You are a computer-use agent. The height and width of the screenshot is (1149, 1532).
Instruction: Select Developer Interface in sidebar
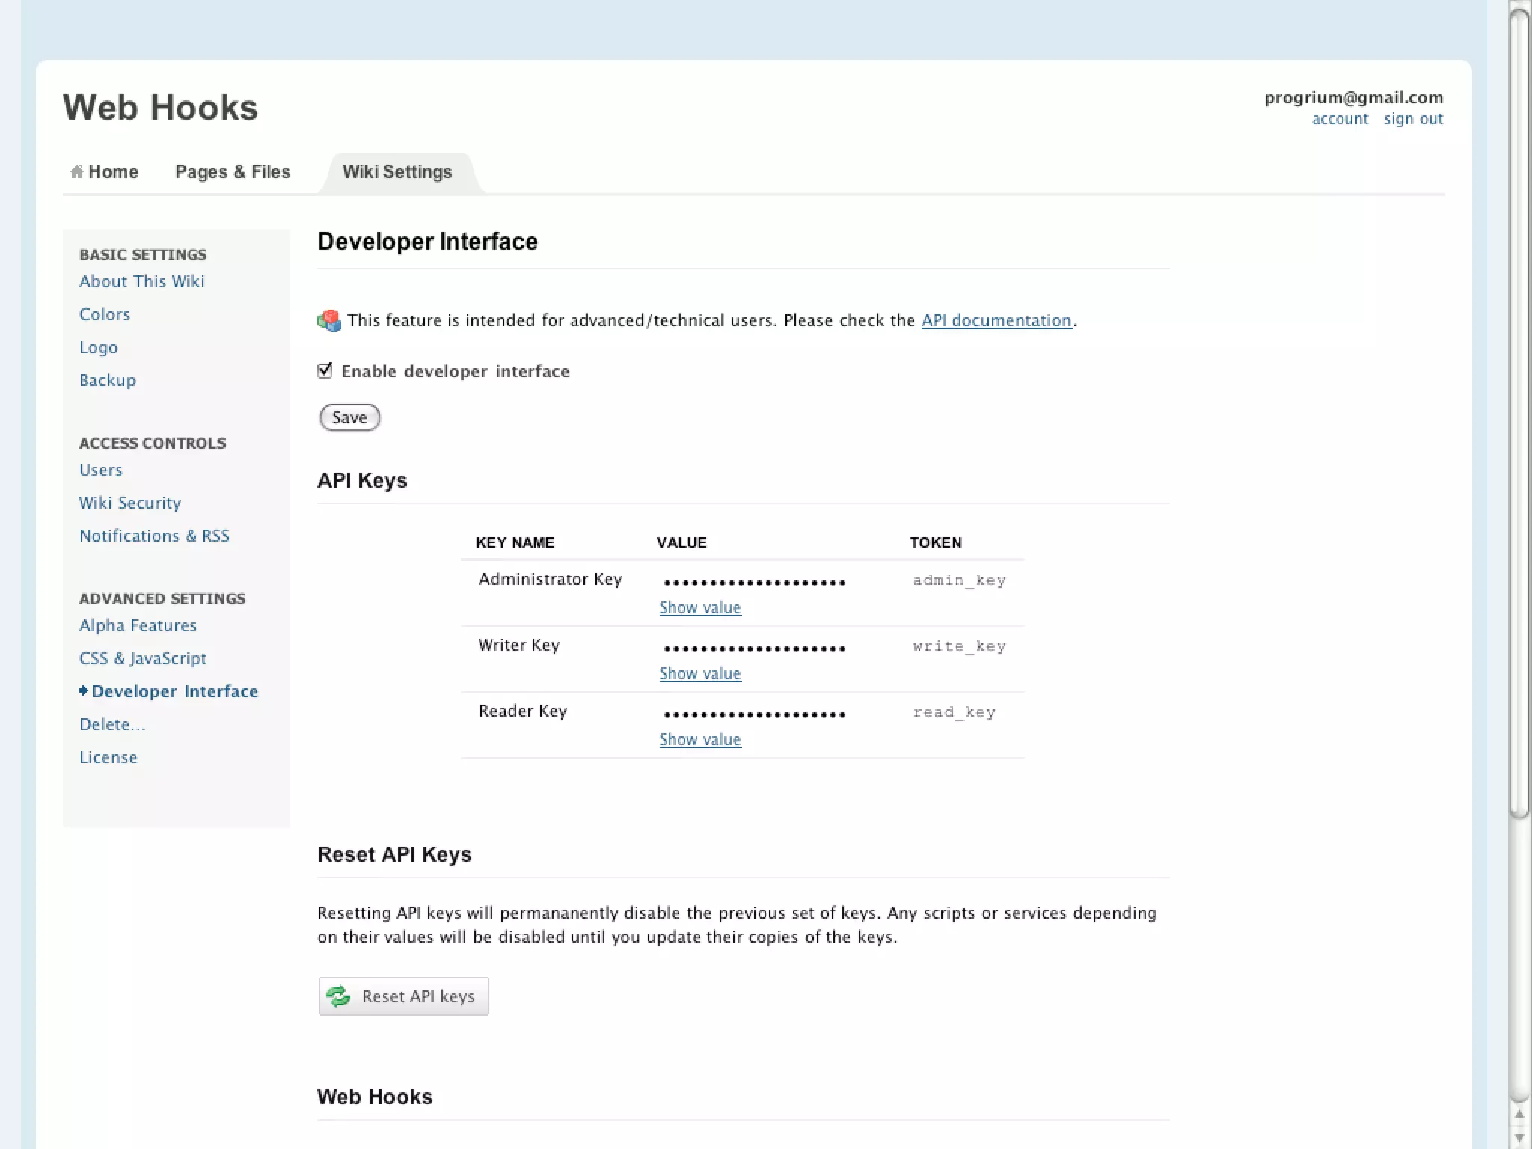click(x=175, y=691)
